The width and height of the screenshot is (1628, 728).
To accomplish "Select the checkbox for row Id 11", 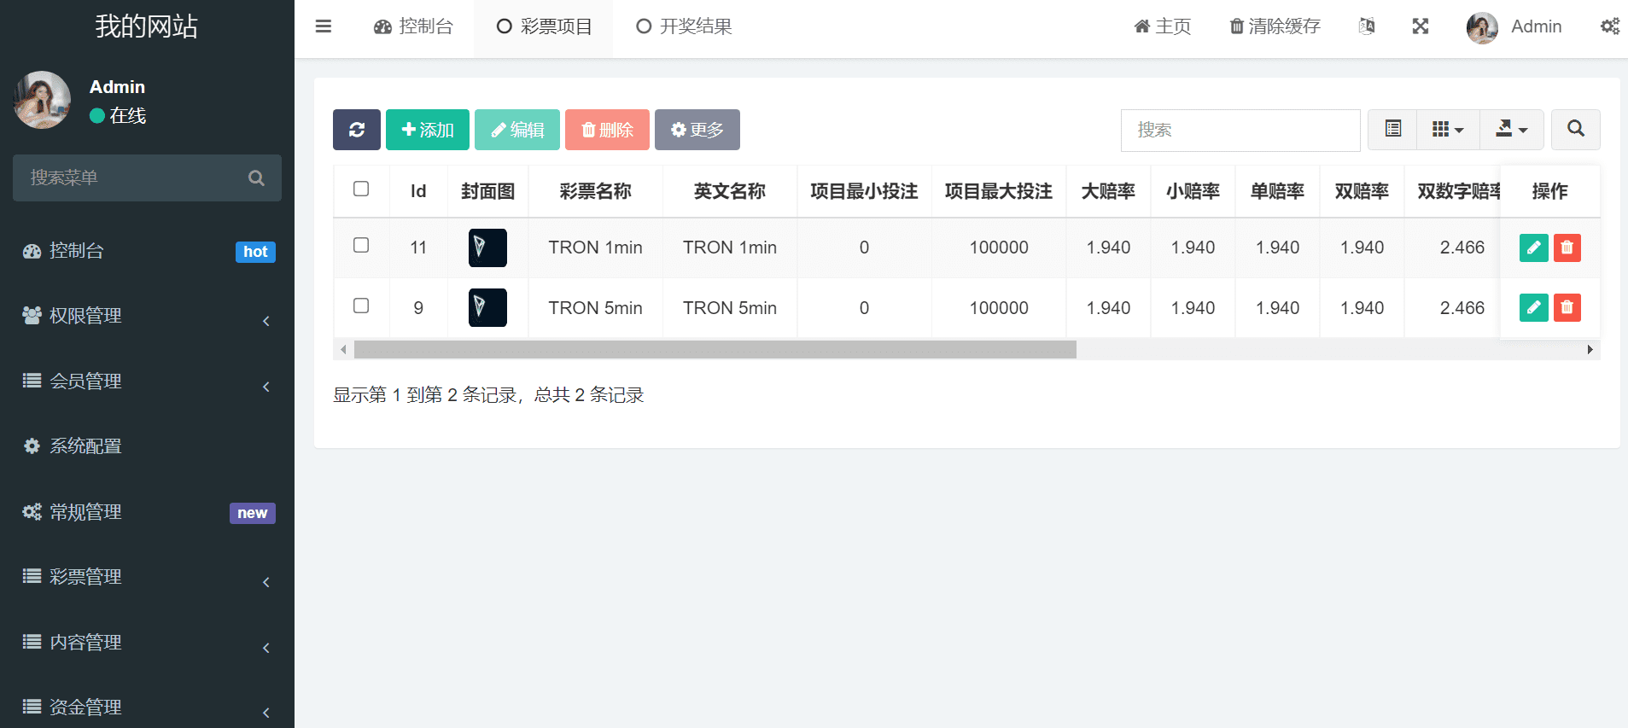I will [361, 246].
